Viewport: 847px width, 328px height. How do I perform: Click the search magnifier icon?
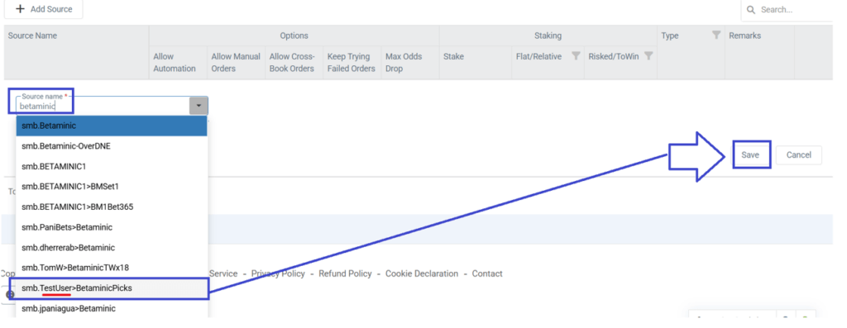[x=751, y=10]
